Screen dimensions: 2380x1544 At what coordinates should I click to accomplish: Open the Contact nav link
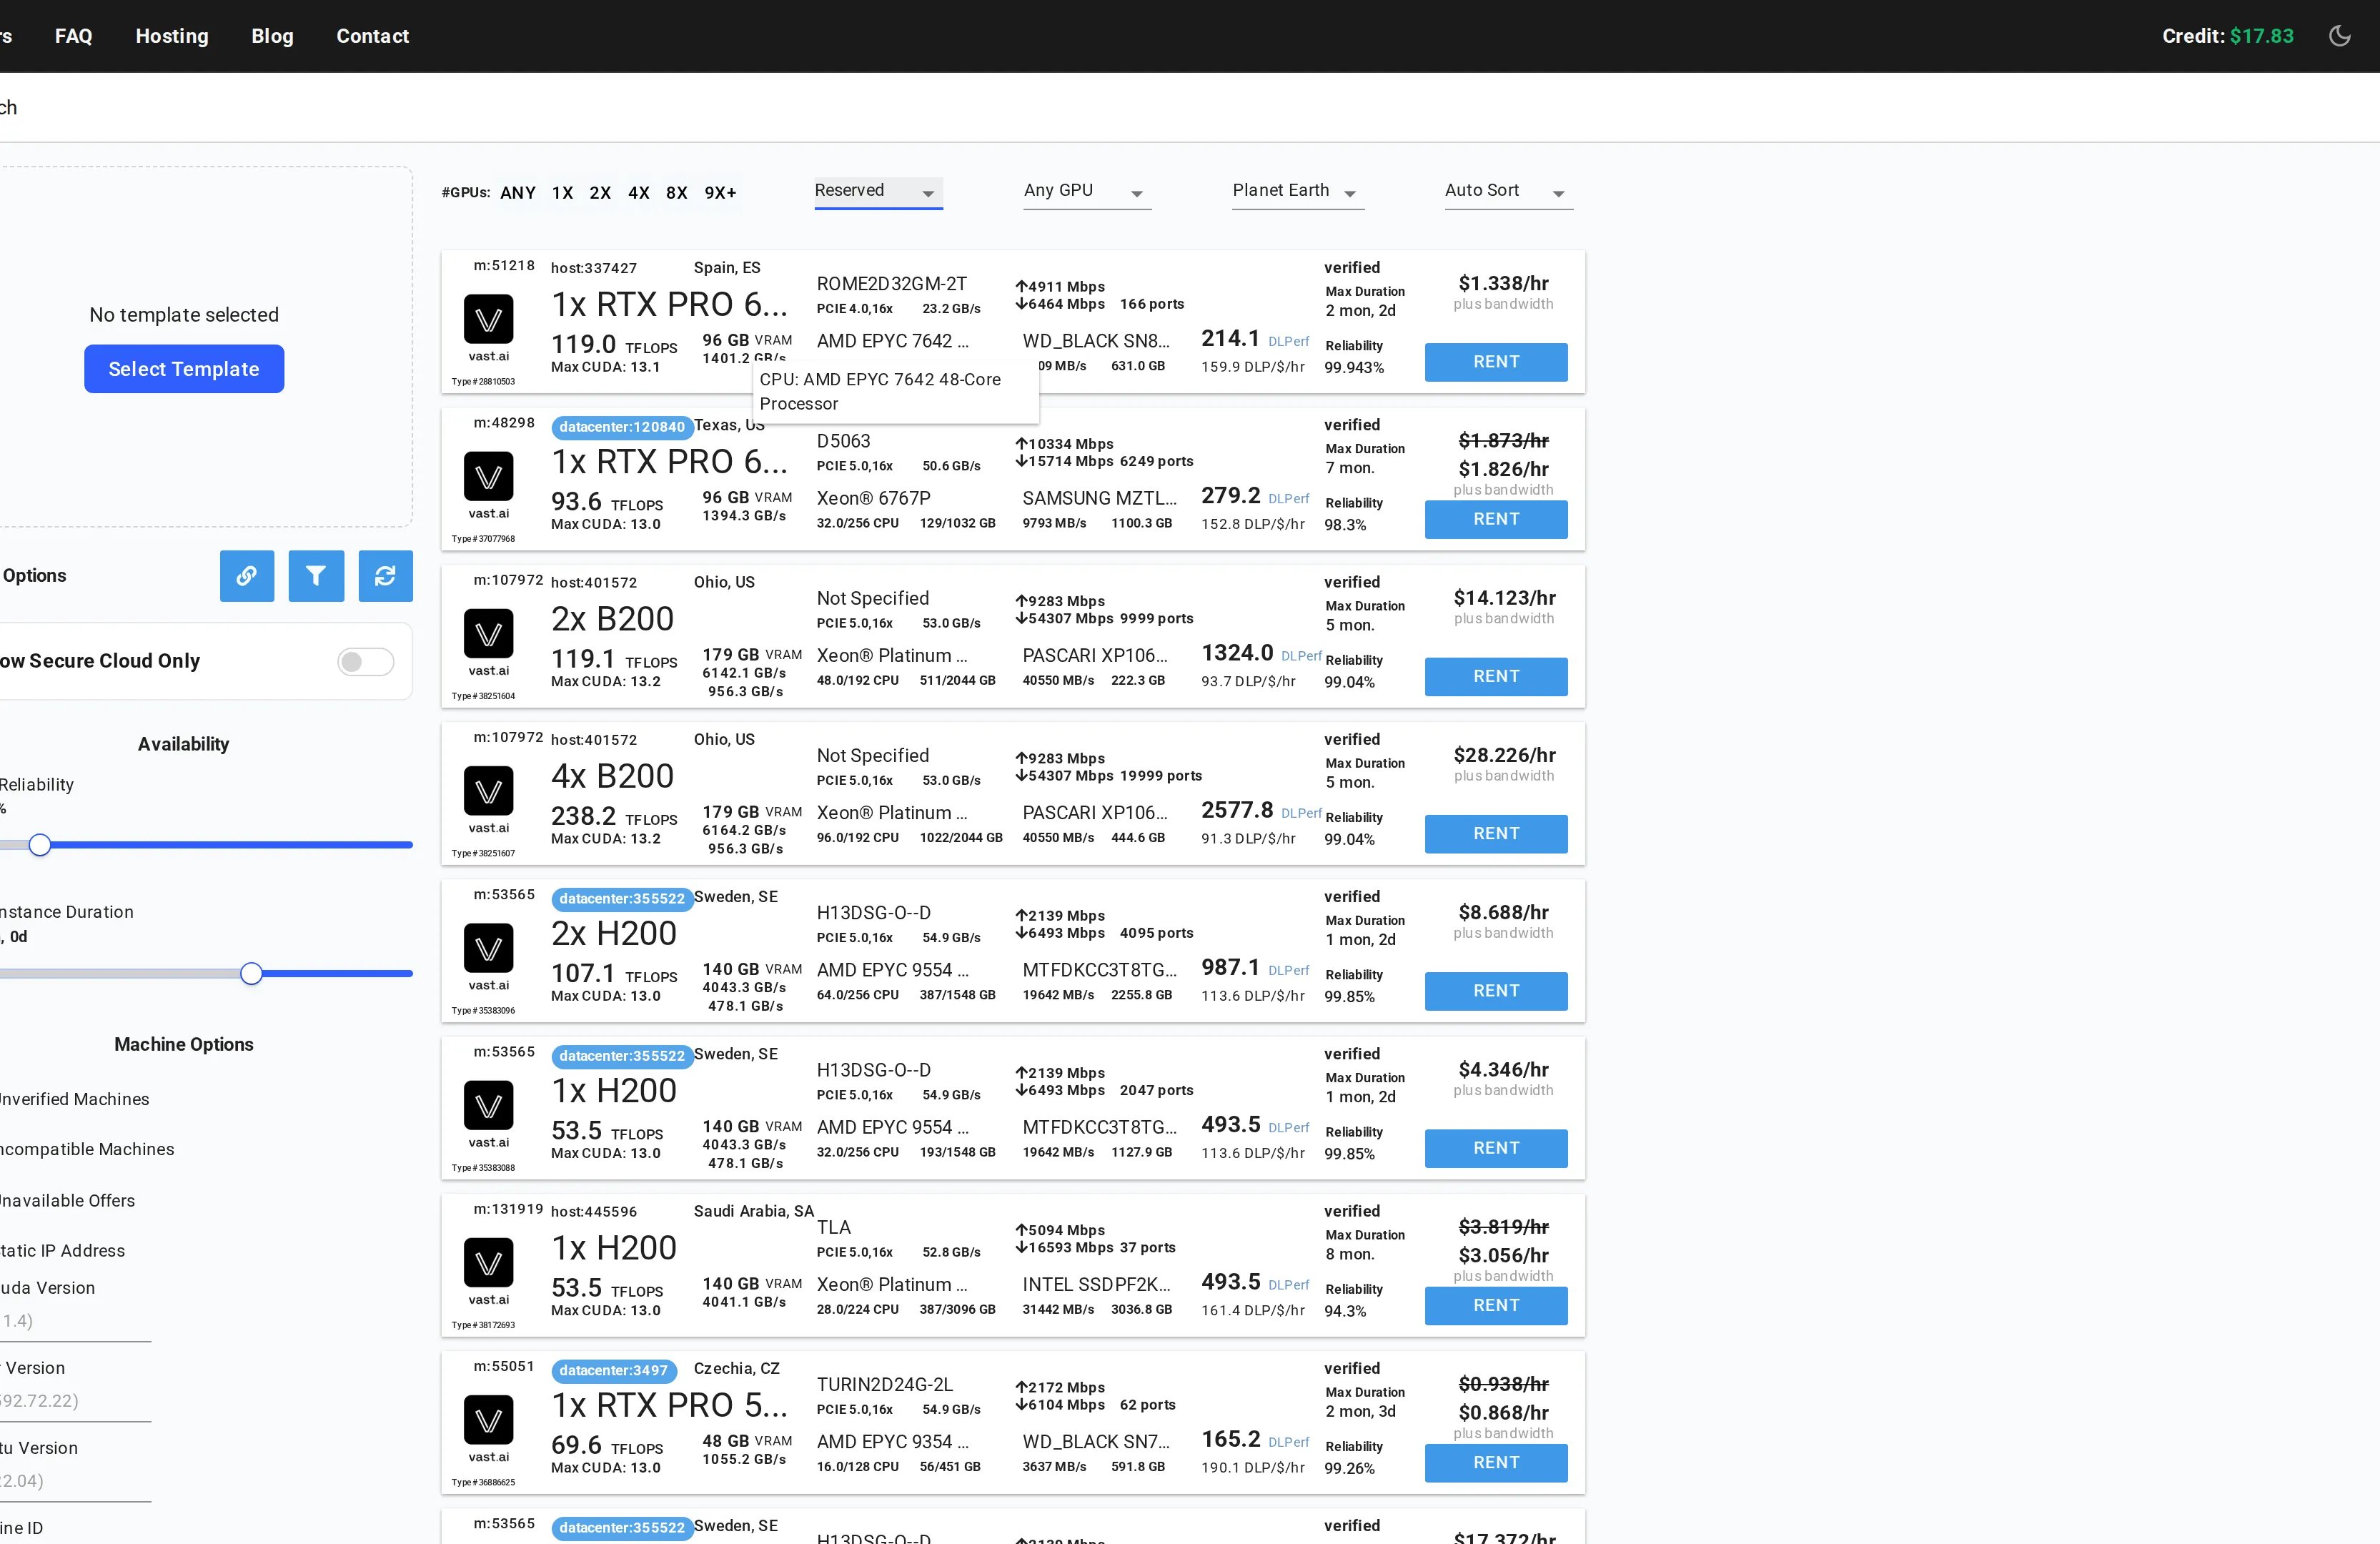coord(372,36)
